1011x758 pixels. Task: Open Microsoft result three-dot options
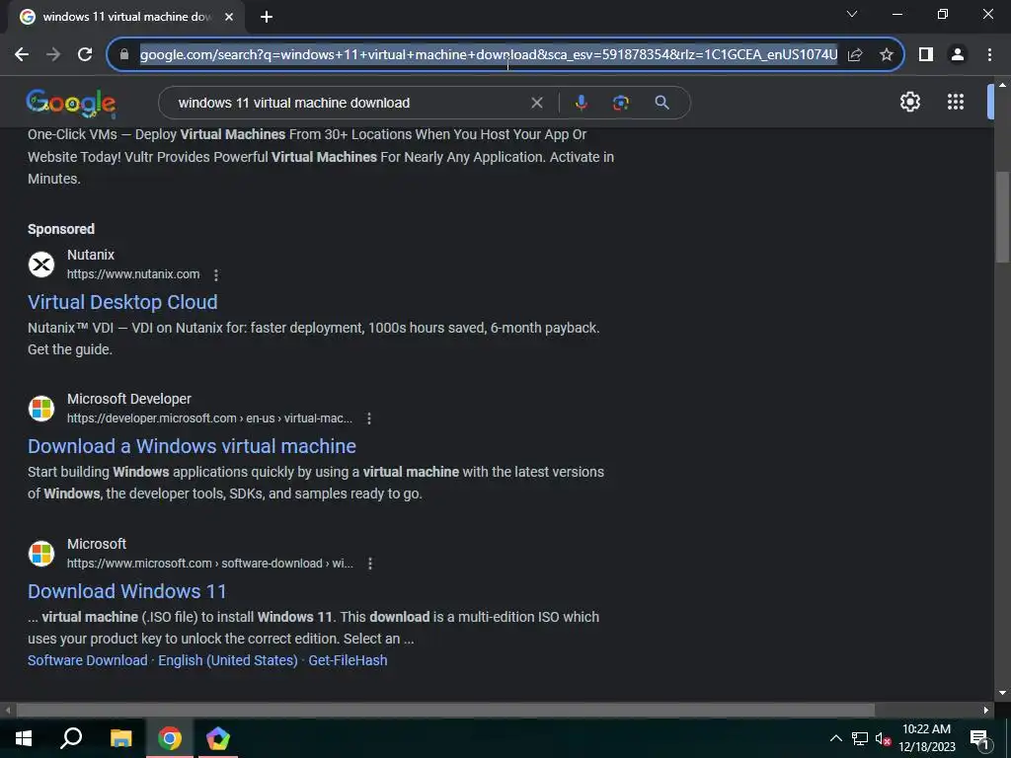[369, 564]
